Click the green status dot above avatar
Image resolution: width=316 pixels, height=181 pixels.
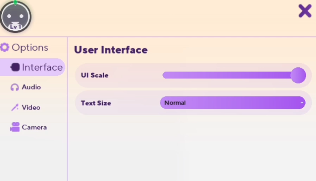click(x=15, y=2)
